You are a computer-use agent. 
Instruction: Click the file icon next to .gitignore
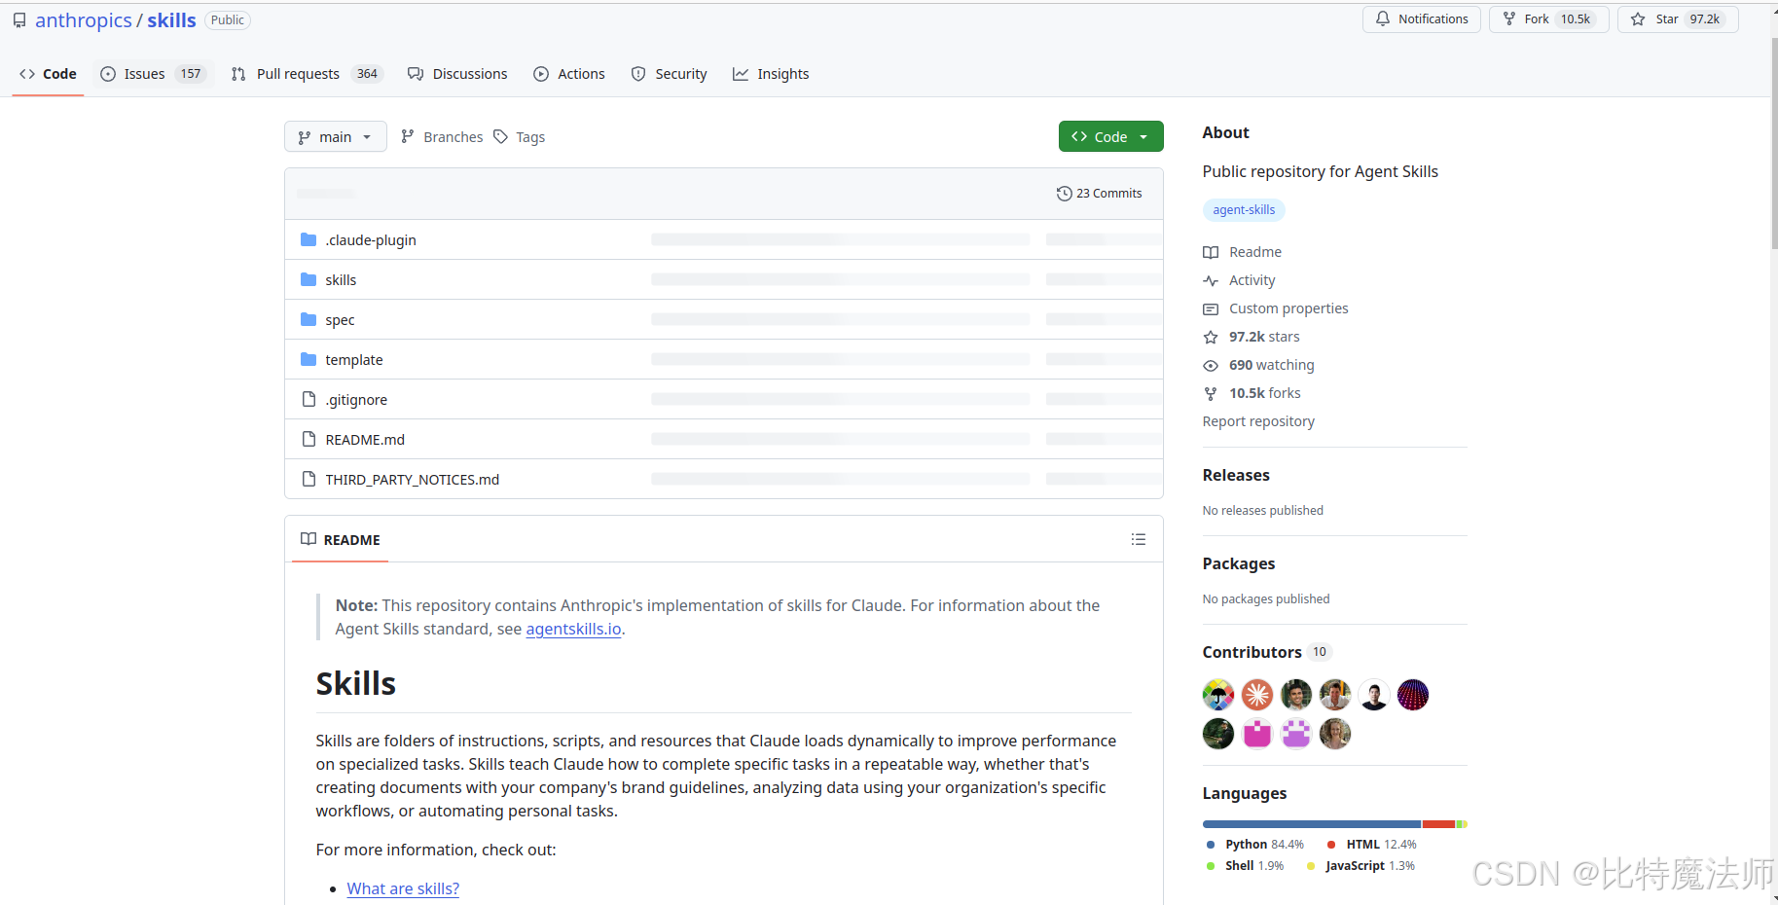click(308, 399)
